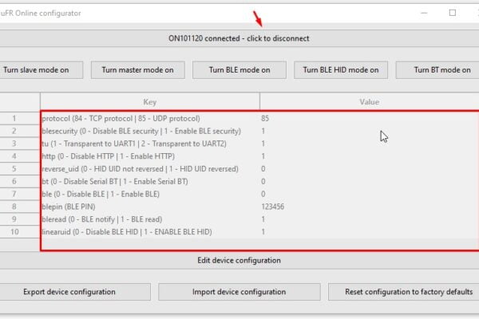Select the Key column header
This screenshot has height=319, width=479.
150,101
